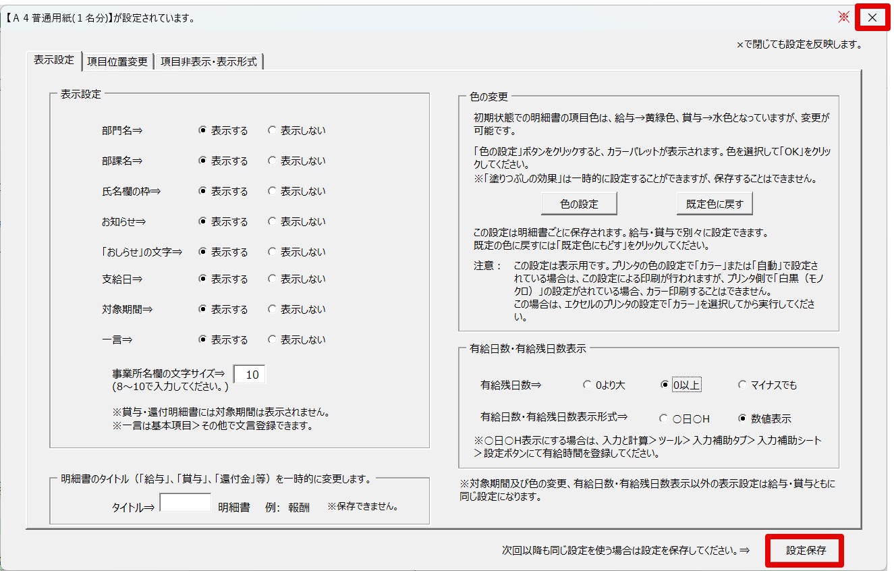Click the 既定色に戻す button

[714, 203]
